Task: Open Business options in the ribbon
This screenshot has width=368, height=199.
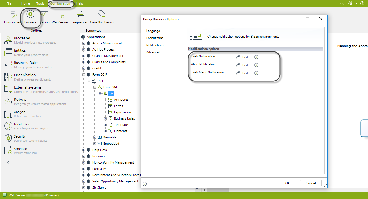Action: (30, 17)
